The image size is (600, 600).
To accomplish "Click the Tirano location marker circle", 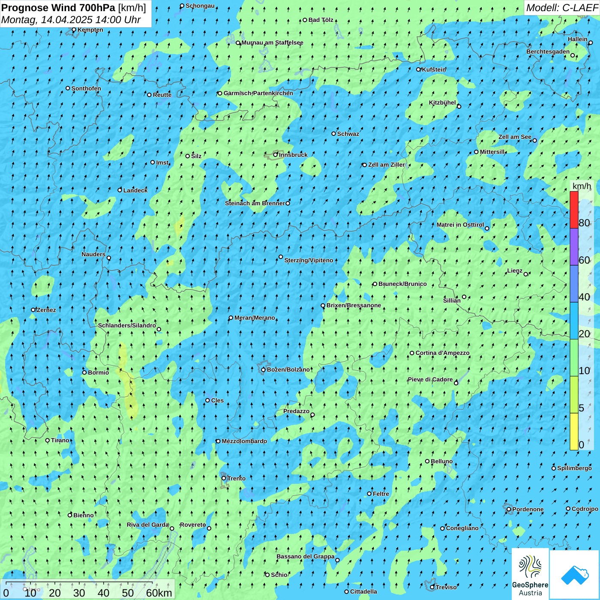I will 48,440.
